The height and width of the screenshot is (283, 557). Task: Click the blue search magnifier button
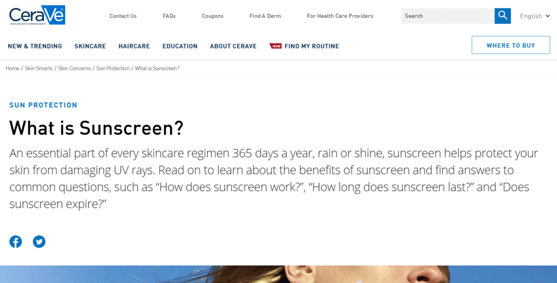pos(502,16)
